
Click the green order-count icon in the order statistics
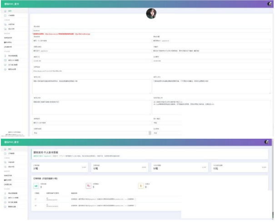[x=37, y=185]
